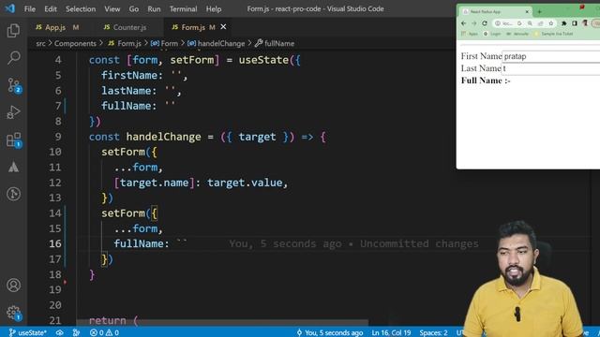Screen dimensions: 600x337
Task: Click 'fullName' symbol in the breadcrumb
Action: 279,44
